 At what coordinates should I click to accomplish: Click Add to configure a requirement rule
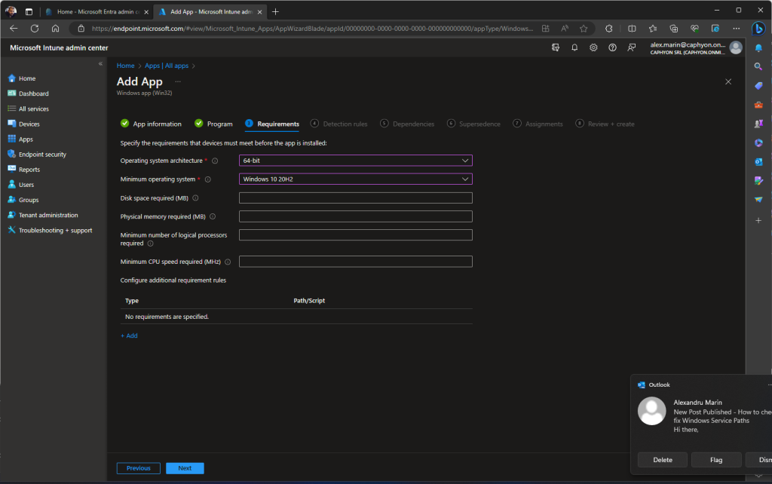coord(129,335)
